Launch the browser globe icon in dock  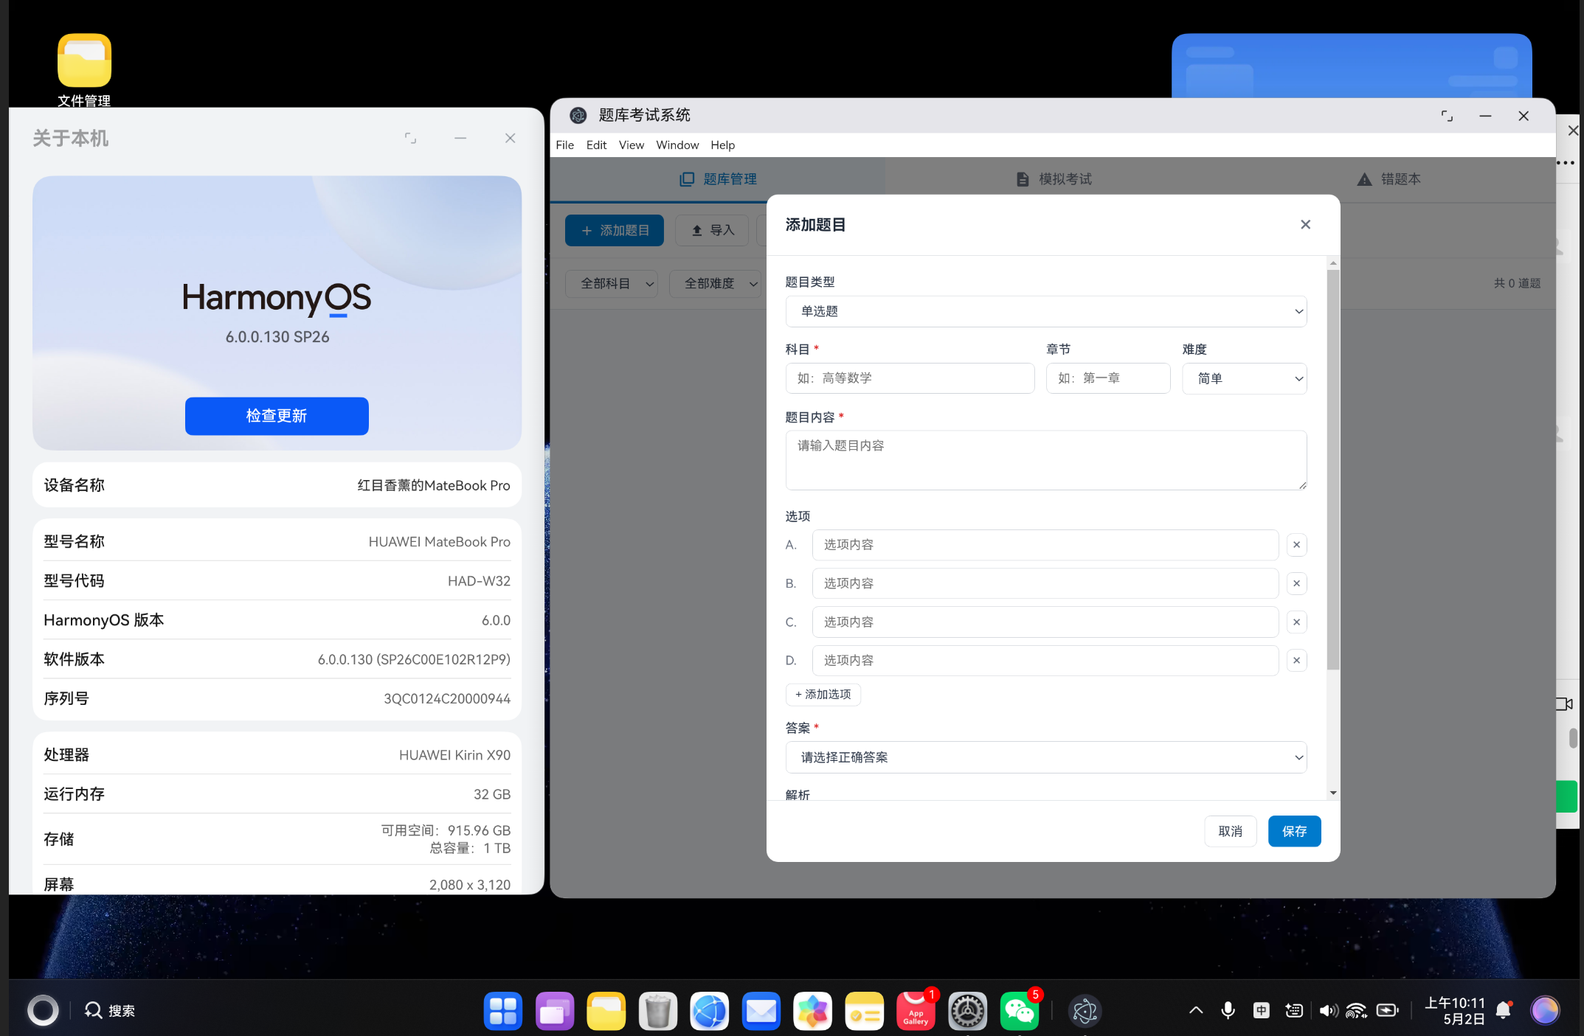pos(709,1010)
